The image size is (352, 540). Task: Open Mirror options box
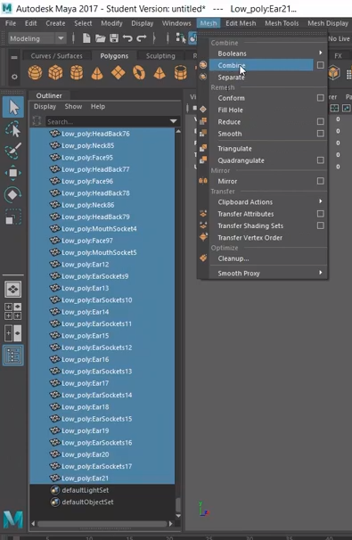(320, 181)
